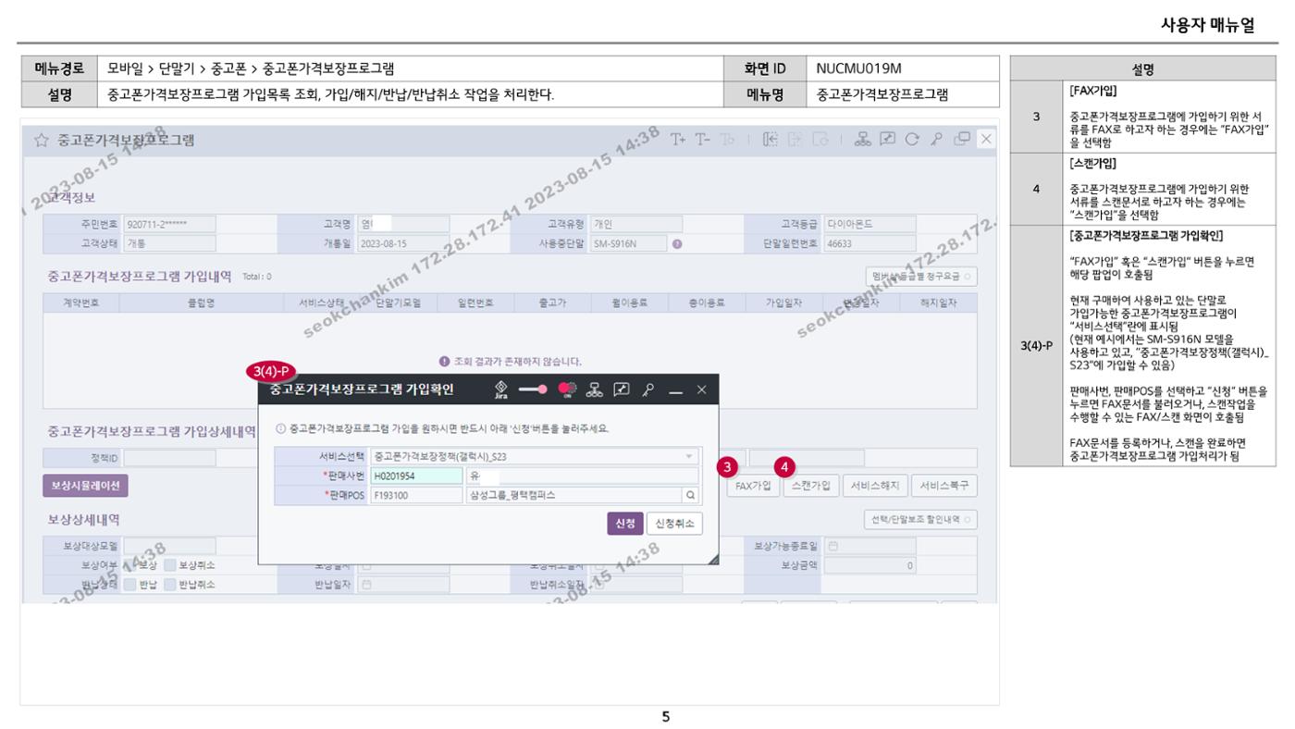The image size is (1295, 729).
Task: Click the 화면 ID value NUCMU019M
Action: coord(858,68)
